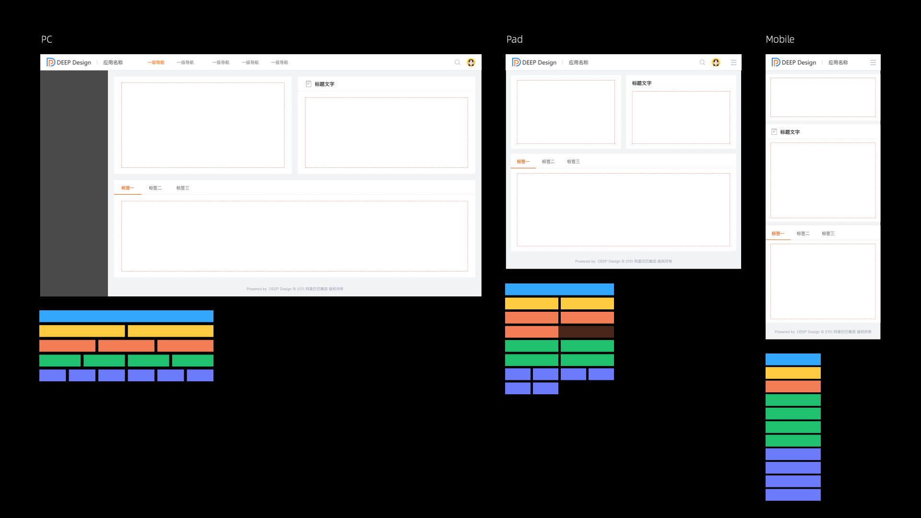Select the active orange 一级导航 item in PC
This screenshot has width=921, height=518.
point(156,62)
